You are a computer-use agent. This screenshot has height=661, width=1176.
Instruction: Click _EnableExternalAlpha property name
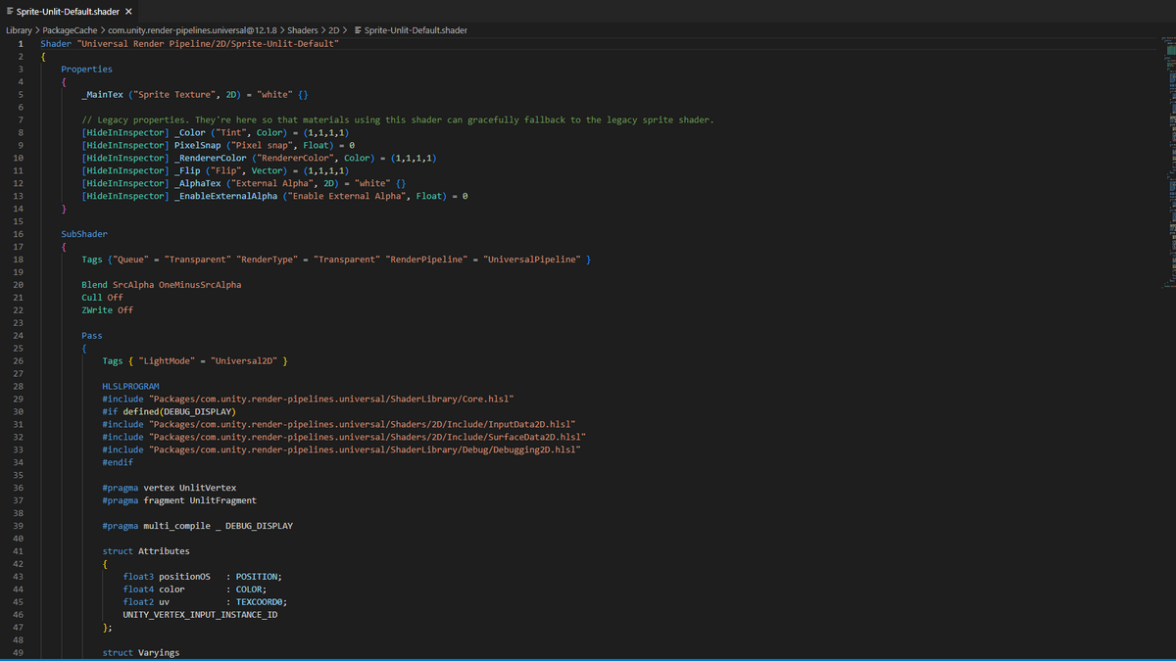point(228,197)
